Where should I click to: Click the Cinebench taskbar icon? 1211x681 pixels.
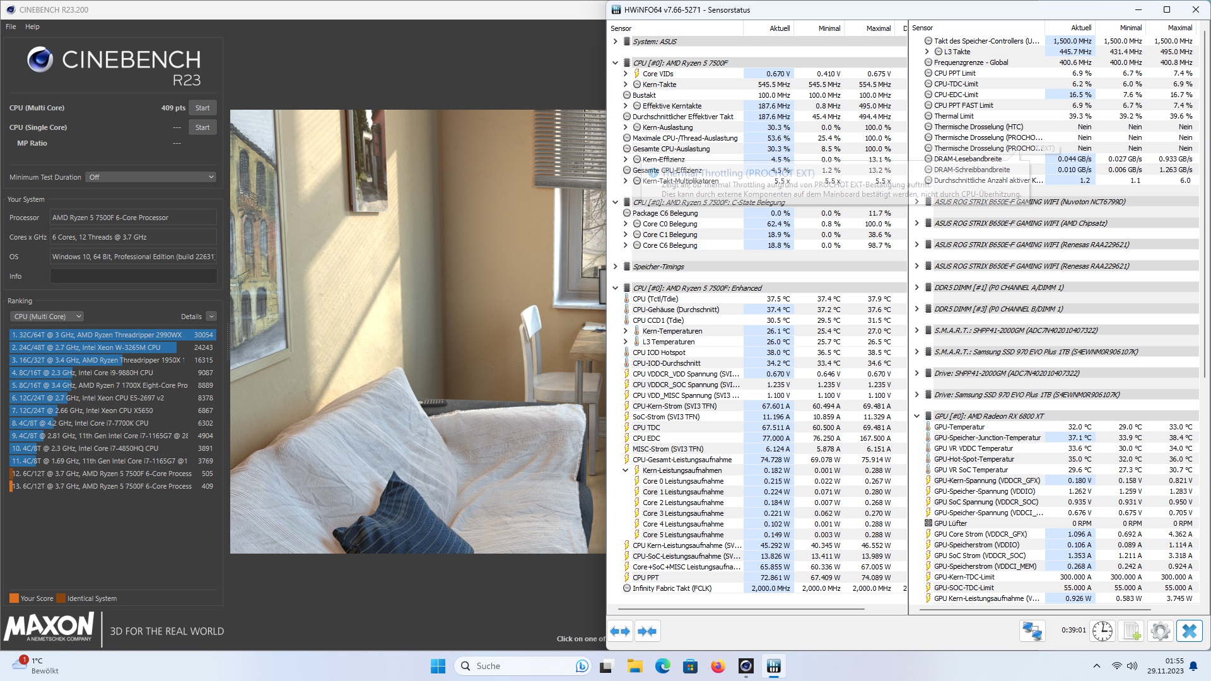click(x=746, y=666)
